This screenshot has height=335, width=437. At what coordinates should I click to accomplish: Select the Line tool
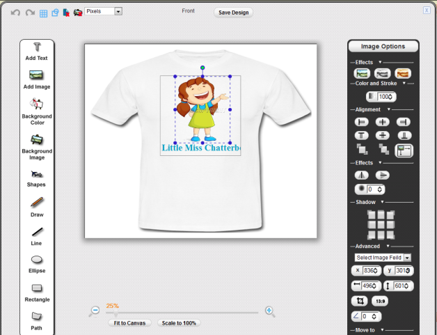37,237
